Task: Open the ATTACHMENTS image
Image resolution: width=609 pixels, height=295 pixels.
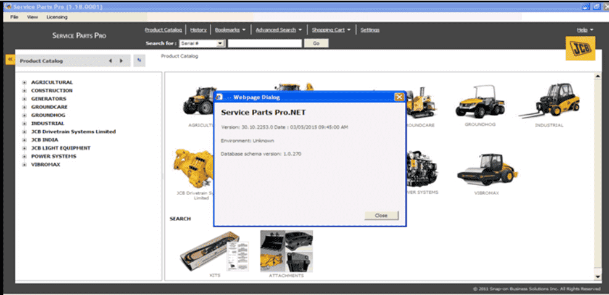Action: tap(286, 251)
